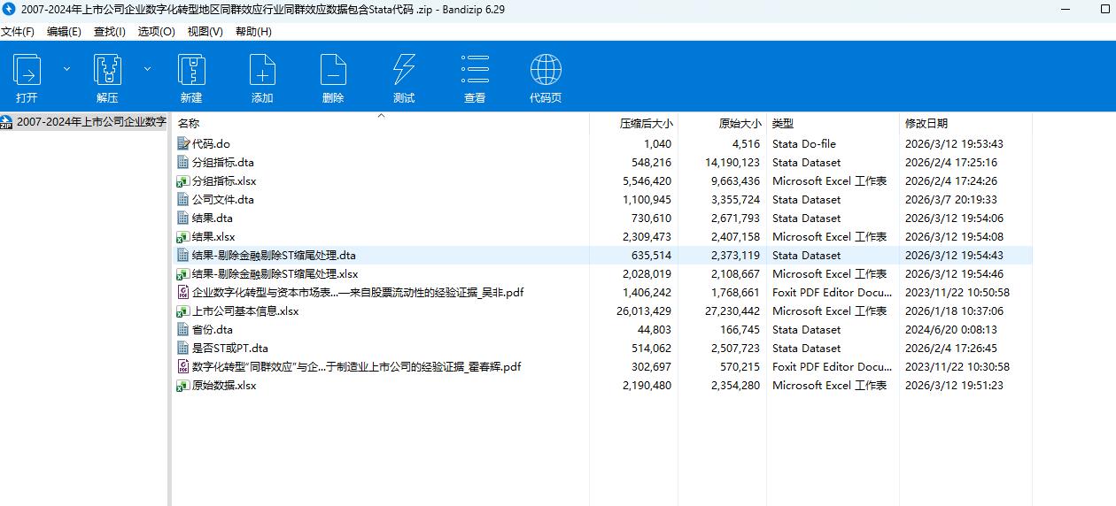The height and width of the screenshot is (506, 1116).
Task: Select the 代码.do file
Action: [x=211, y=143]
